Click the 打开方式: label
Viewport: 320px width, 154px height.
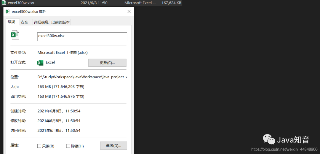[18, 62]
